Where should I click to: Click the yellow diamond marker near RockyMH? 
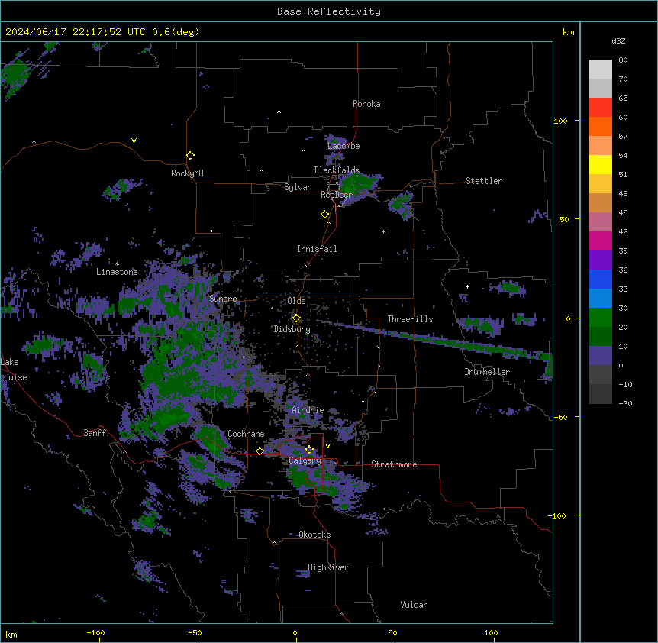pyautogui.click(x=190, y=156)
